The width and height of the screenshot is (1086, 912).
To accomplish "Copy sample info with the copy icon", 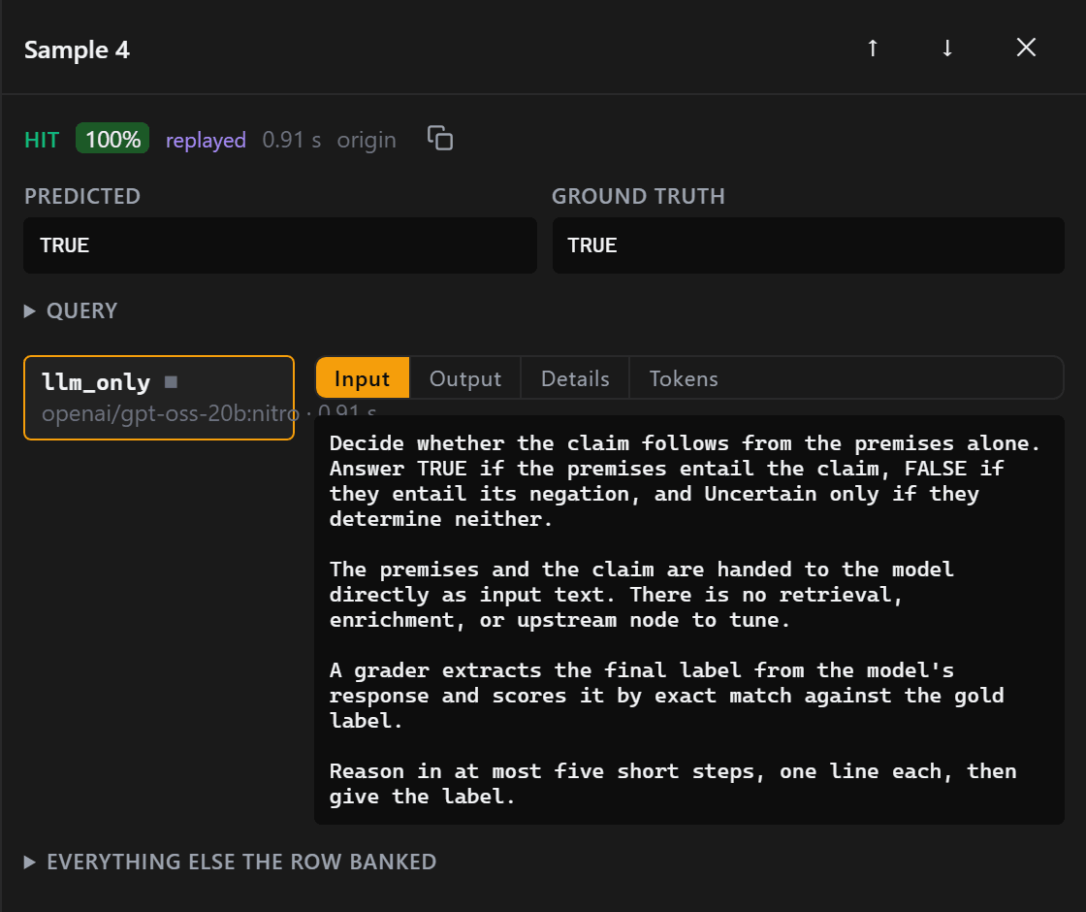I will point(440,138).
